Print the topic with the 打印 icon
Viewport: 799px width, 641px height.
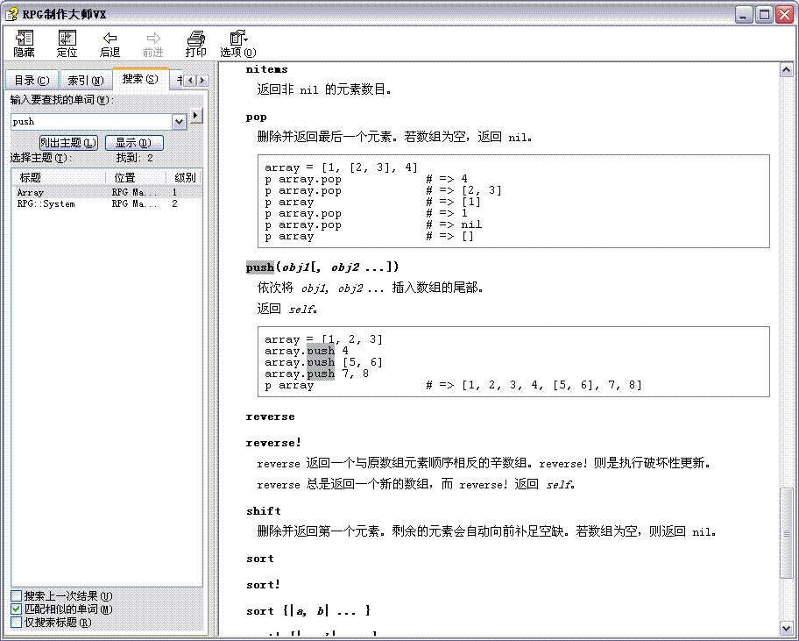(x=195, y=43)
